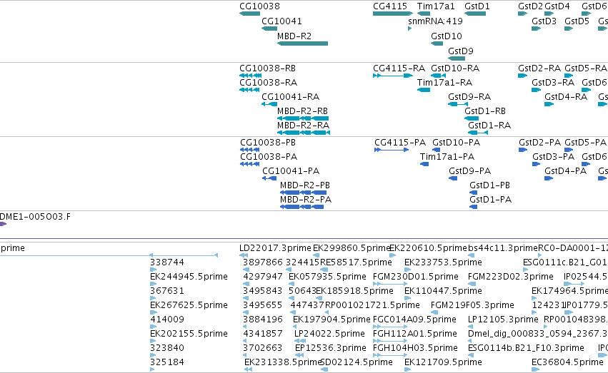
Task: Open EST 338744 label
Action: pos(167,262)
